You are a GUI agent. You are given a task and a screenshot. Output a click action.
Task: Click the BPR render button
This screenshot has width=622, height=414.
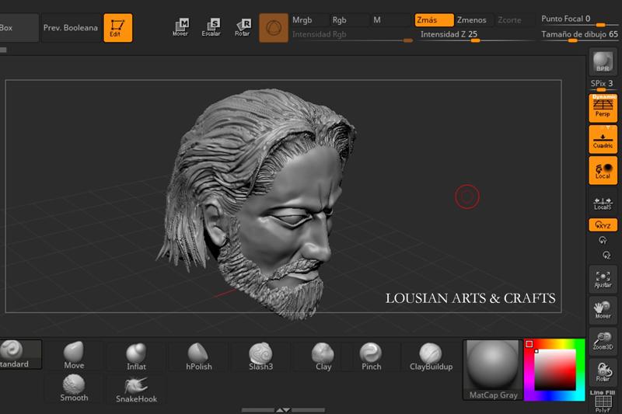(603, 62)
